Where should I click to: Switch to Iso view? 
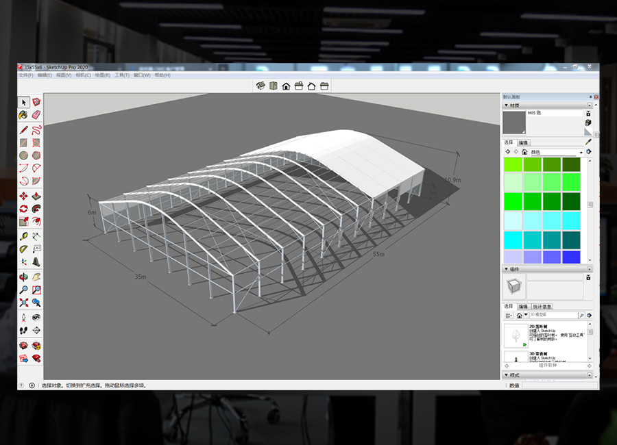[261, 86]
